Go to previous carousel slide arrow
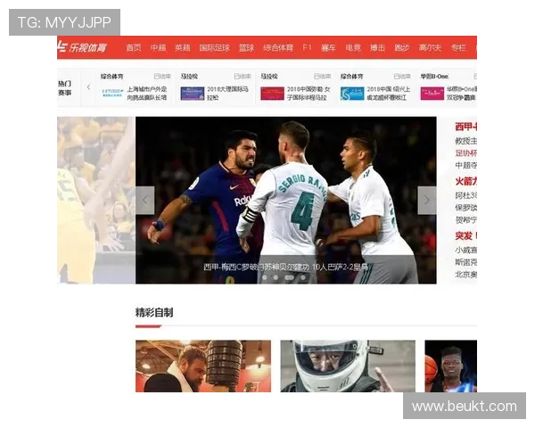This screenshot has width=535, height=428. [x=144, y=201]
